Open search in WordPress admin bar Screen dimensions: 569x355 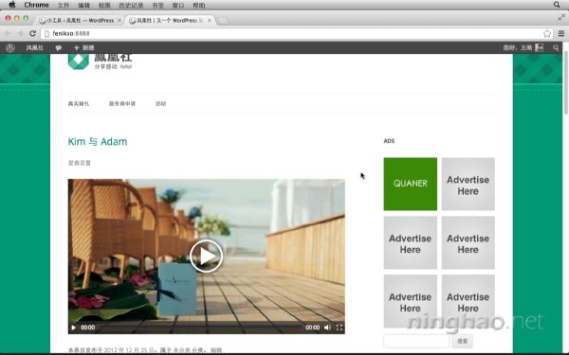(556, 47)
